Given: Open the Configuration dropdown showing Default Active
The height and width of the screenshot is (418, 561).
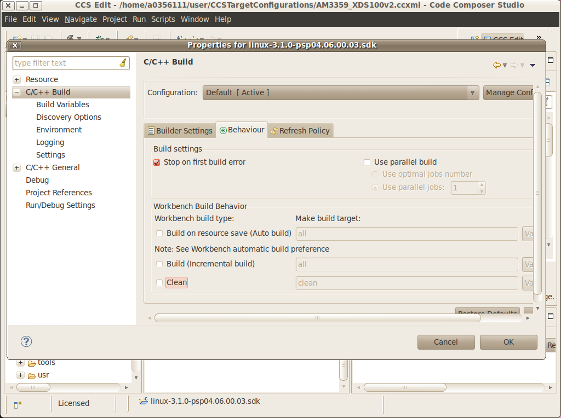Looking at the screenshot, I should click(472, 92).
